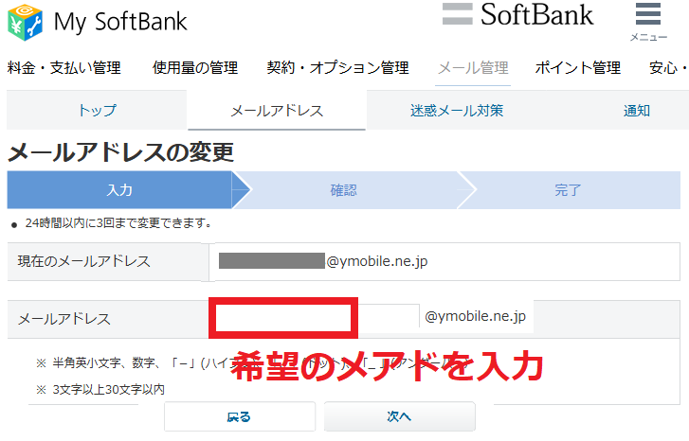This screenshot has height=441, width=689.
Task: Open ポイント管理 menu
Action: [578, 68]
